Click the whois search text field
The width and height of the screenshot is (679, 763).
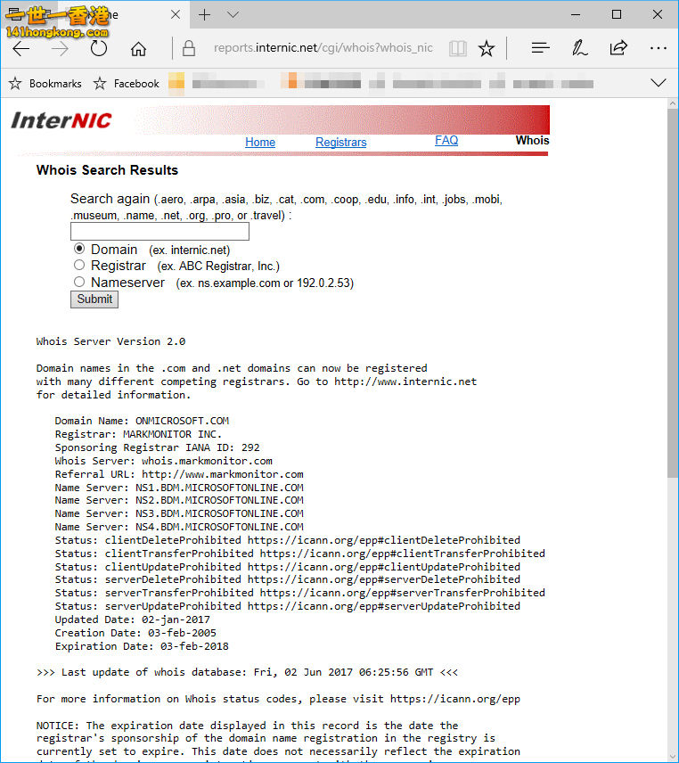(x=160, y=232)
